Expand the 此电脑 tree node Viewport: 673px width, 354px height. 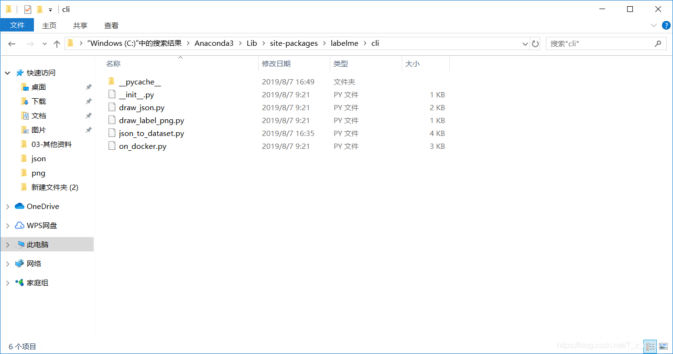pyautogui.click(x=7, y=245)
